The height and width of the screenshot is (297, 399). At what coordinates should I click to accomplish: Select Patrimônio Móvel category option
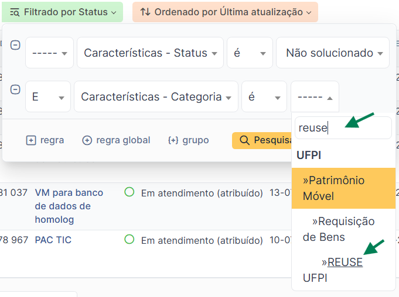[x=343, y=188]
